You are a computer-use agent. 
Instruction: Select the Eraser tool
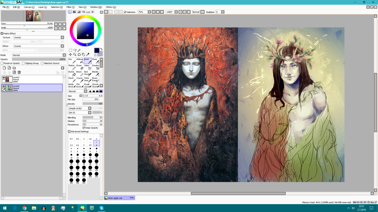point(79,67)
